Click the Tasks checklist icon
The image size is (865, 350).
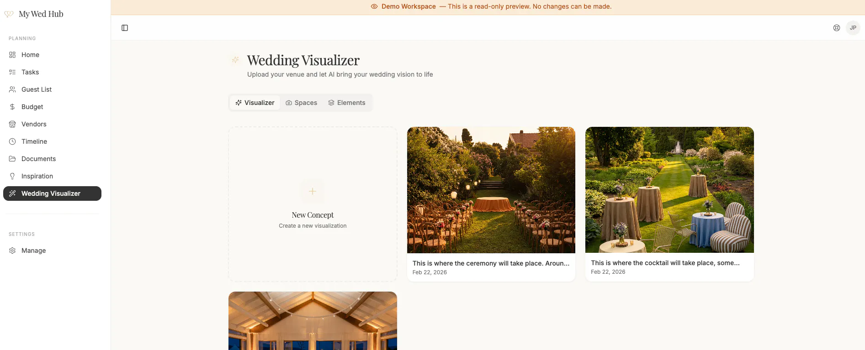pos(12,72)
